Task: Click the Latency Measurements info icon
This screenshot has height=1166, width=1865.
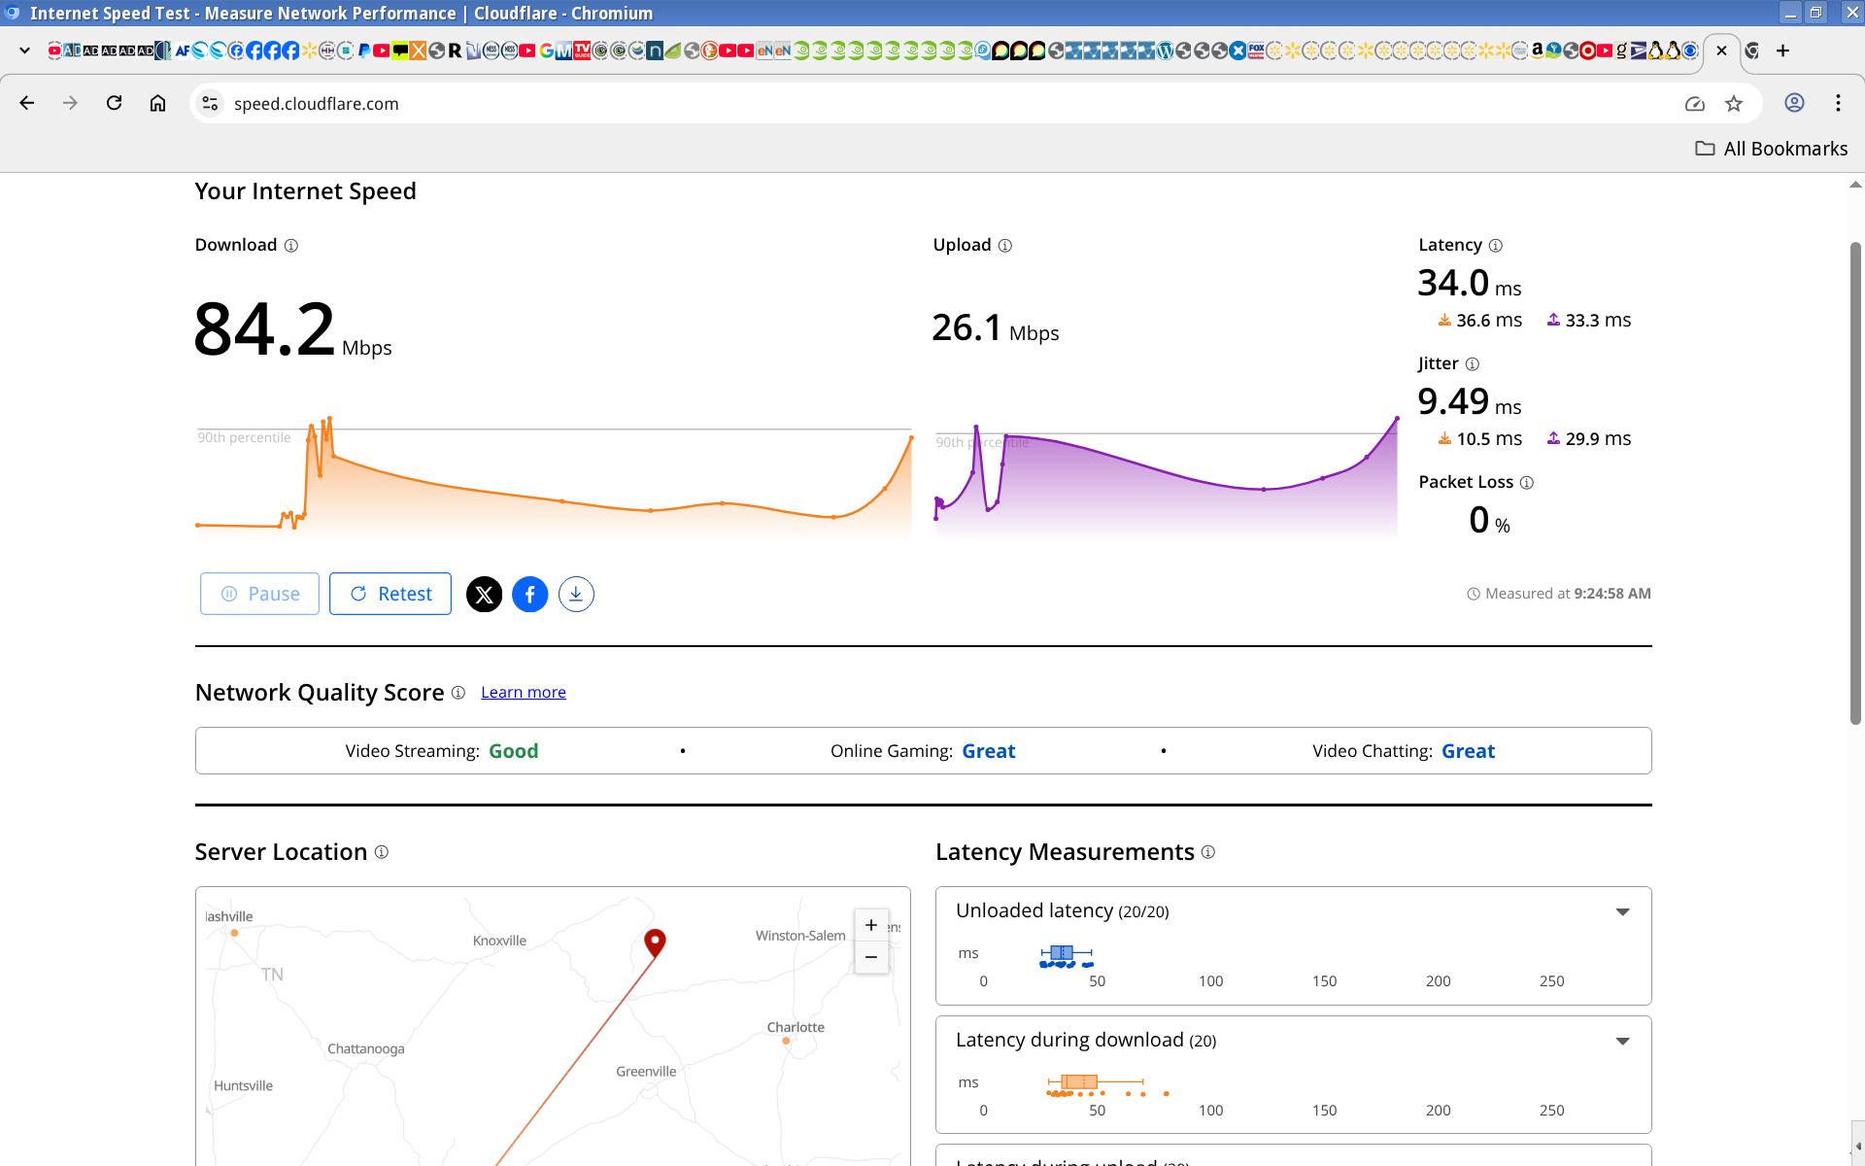Action: (1208, 852)
